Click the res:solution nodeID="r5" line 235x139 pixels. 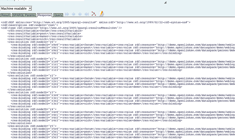coord(32,126)
